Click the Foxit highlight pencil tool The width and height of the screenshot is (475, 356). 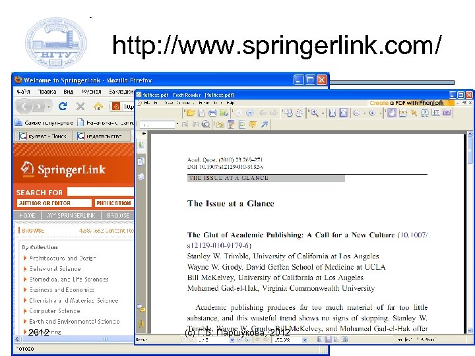coord(231,124)
